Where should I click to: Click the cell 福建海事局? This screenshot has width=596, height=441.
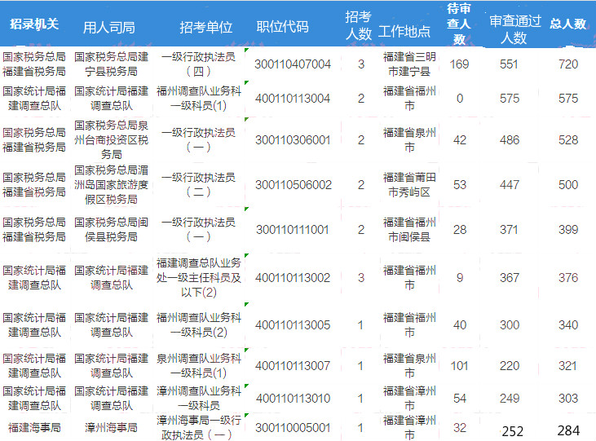(34, 428)
